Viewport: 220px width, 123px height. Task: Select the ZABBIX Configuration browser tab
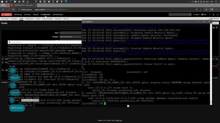pyautogui.click(x=23, y=5)
